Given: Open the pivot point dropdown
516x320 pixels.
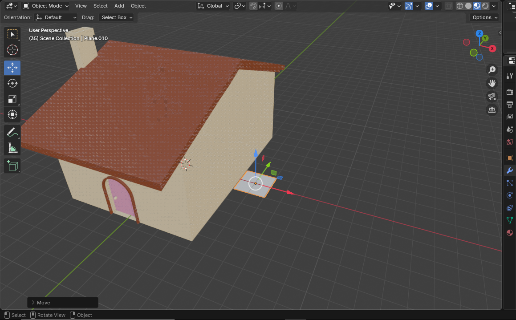Looking at the screenshot, I should pyautogui.click(x=240, y=6).
